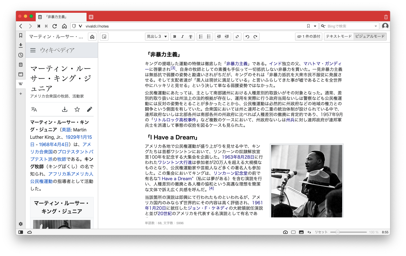Toggle bold formatting in the note editor
Screen dimensions: 406x256
coord(174,36)
